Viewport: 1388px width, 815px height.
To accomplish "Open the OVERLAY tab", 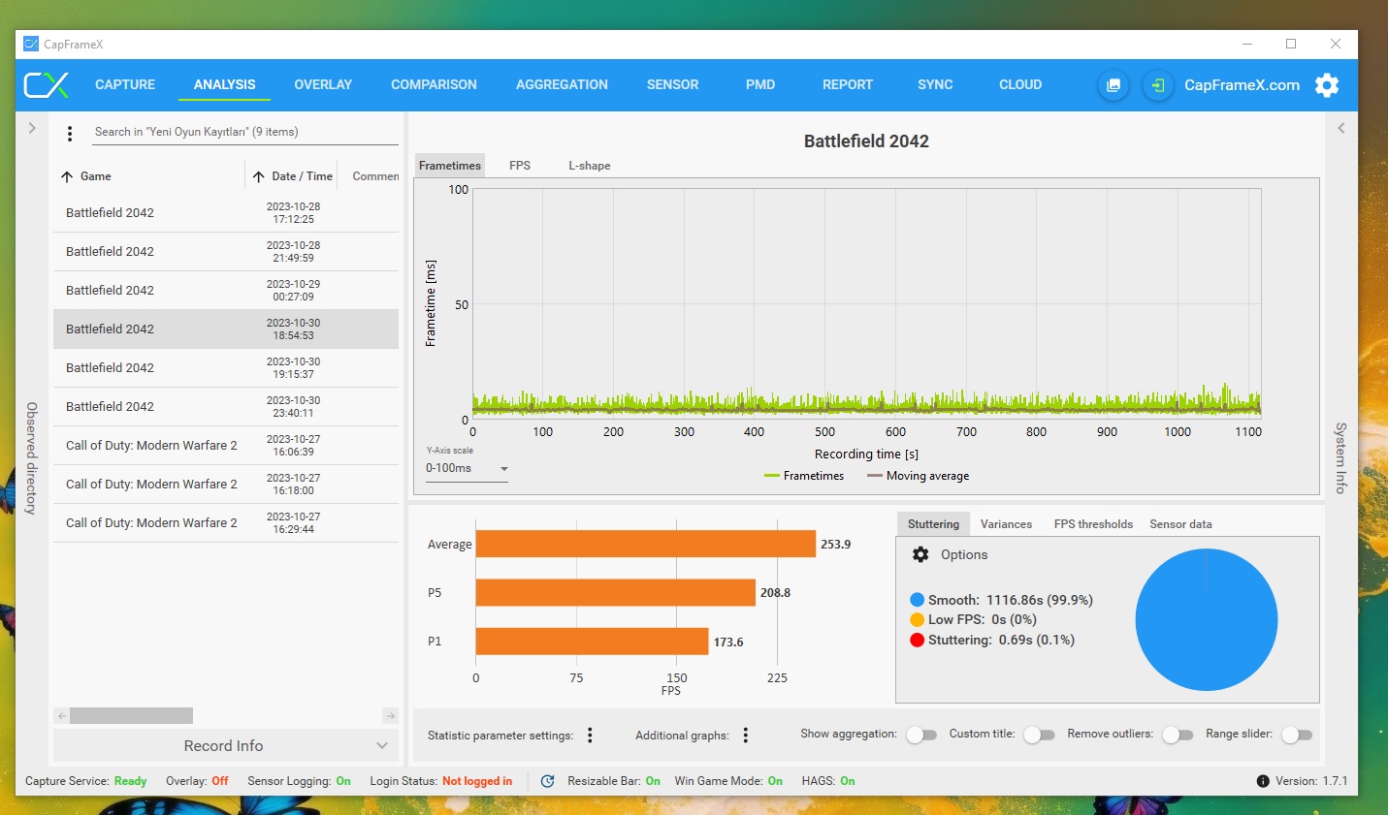I will click(323, 85).
